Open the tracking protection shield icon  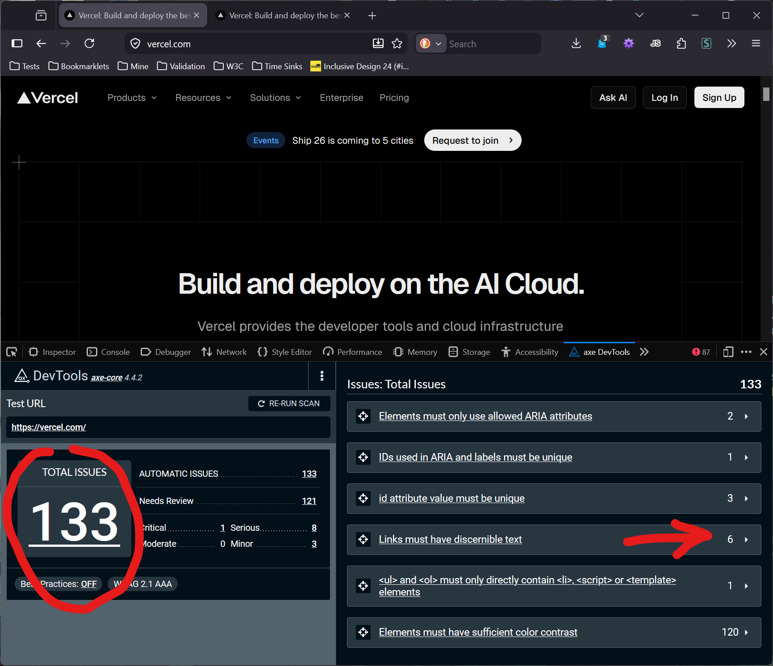pos(135,44)
